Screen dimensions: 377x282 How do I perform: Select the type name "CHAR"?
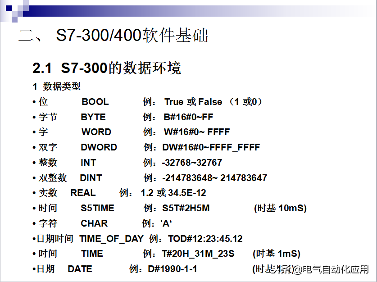coord(94,223)
